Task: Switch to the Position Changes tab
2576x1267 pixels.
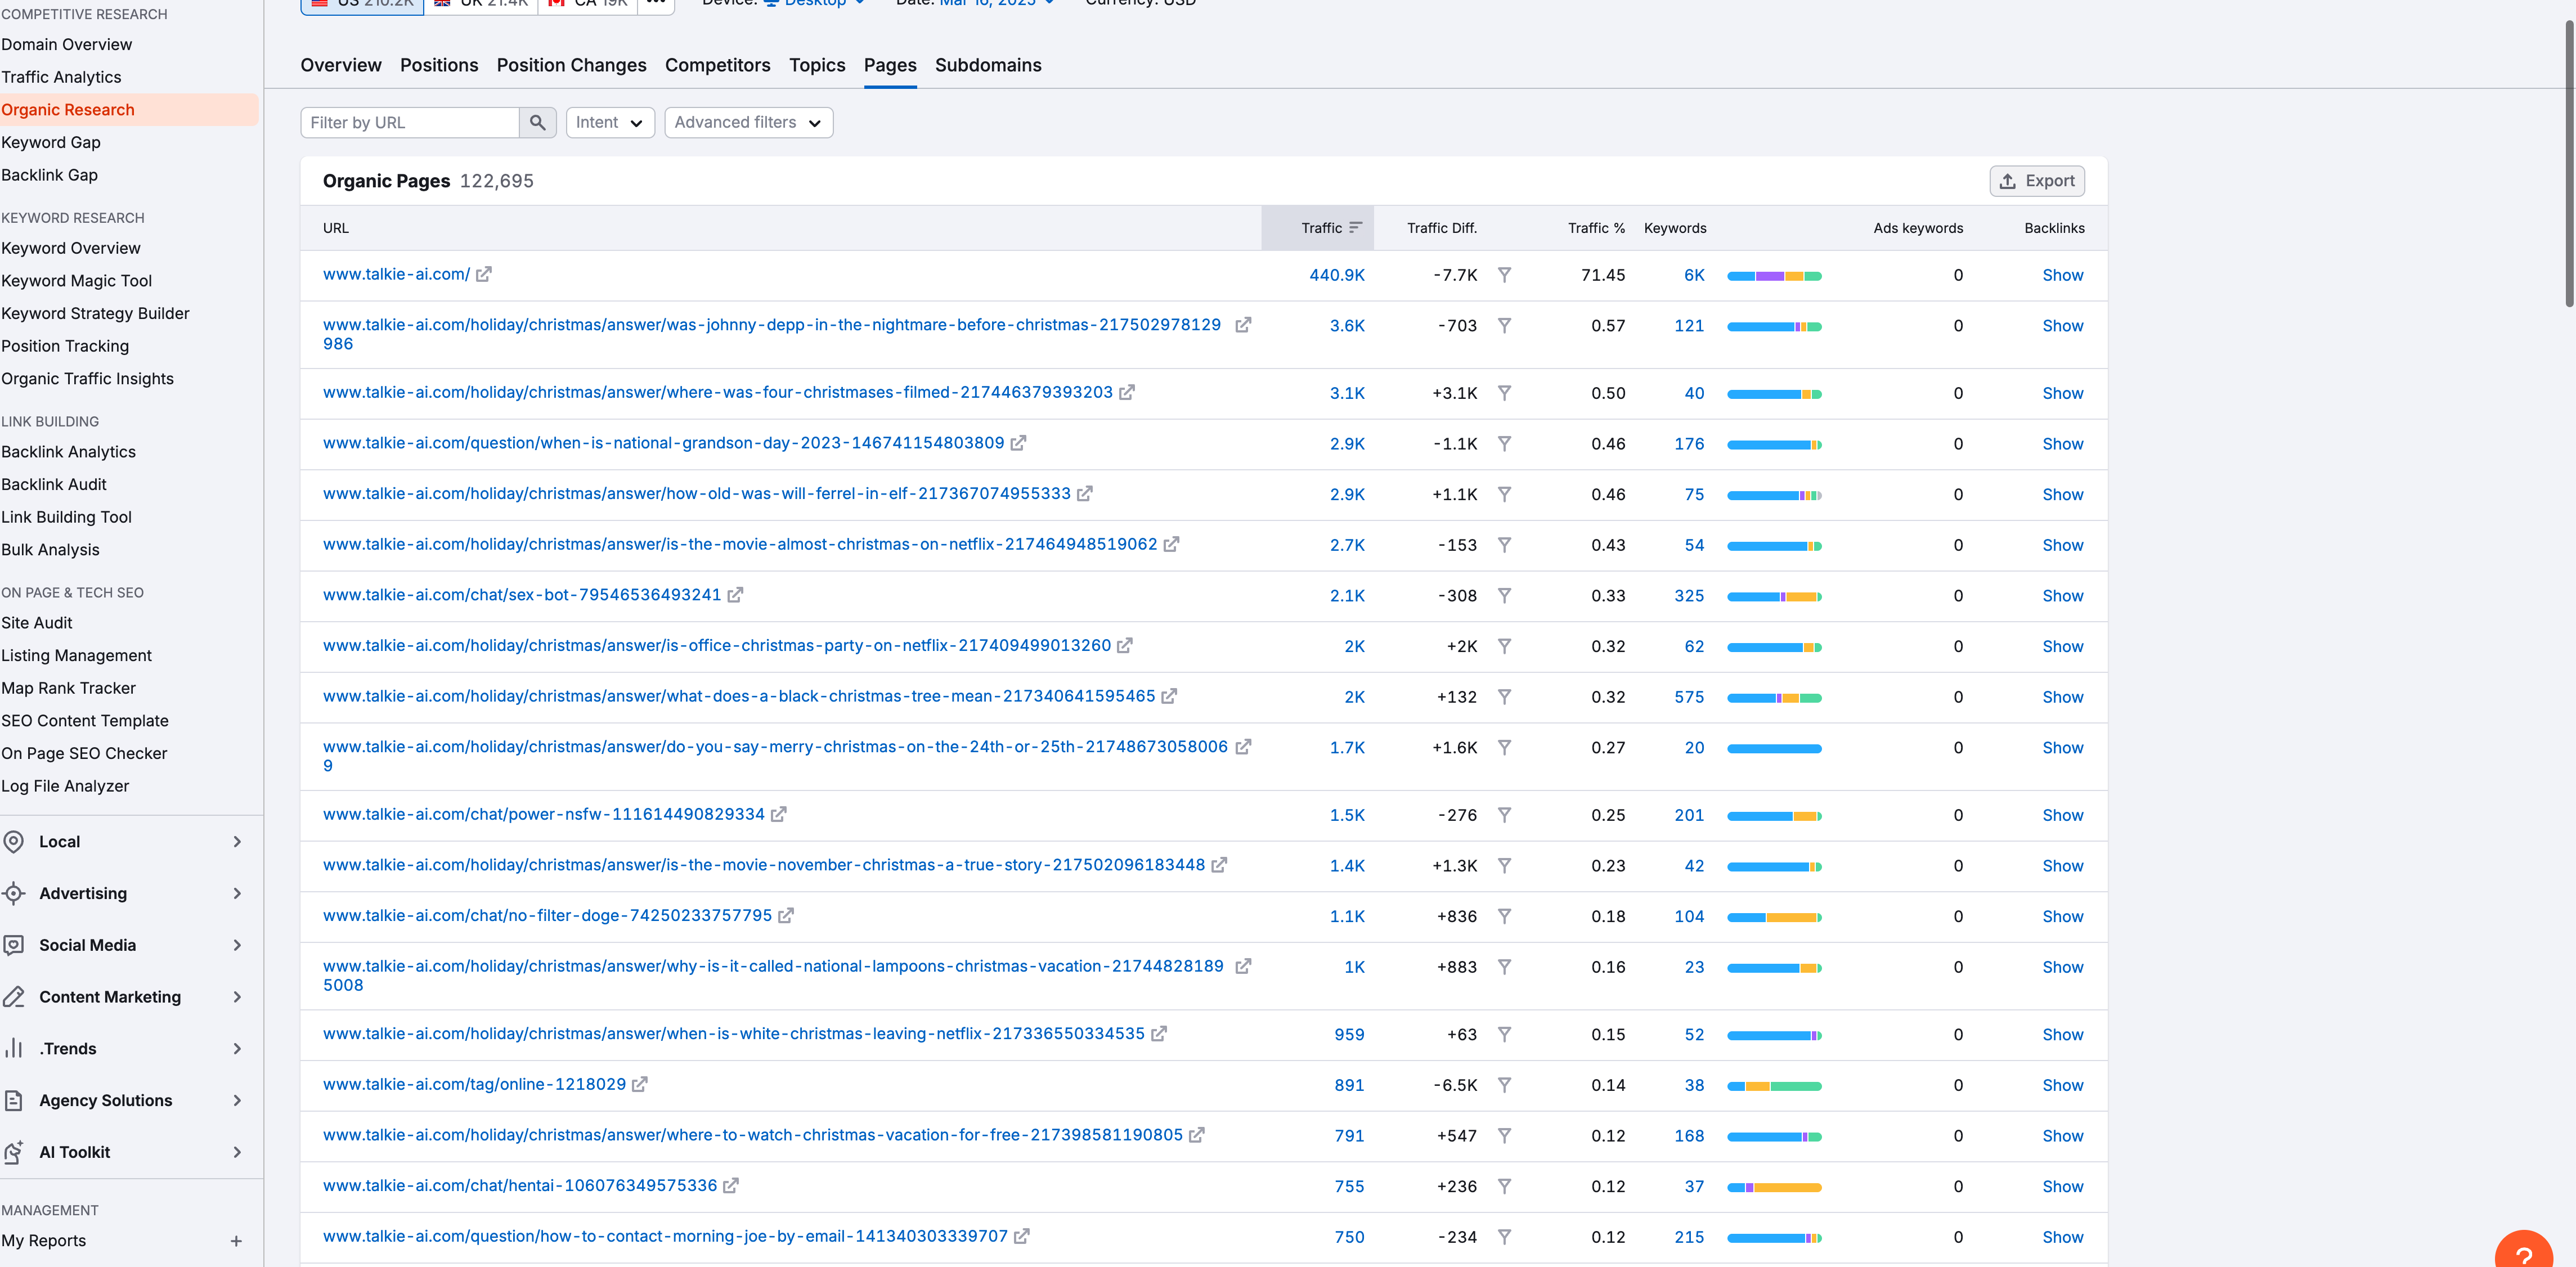Action: point(571,65)
